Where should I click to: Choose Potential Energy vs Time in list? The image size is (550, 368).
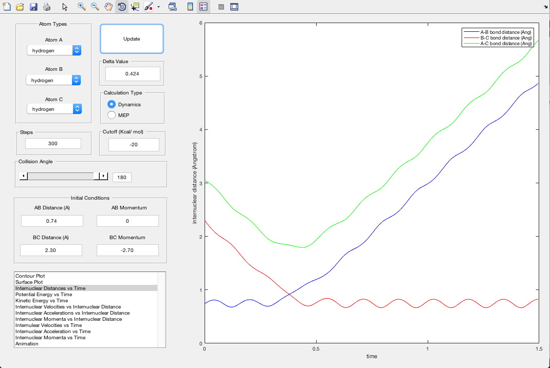click(x=44, y=295)
